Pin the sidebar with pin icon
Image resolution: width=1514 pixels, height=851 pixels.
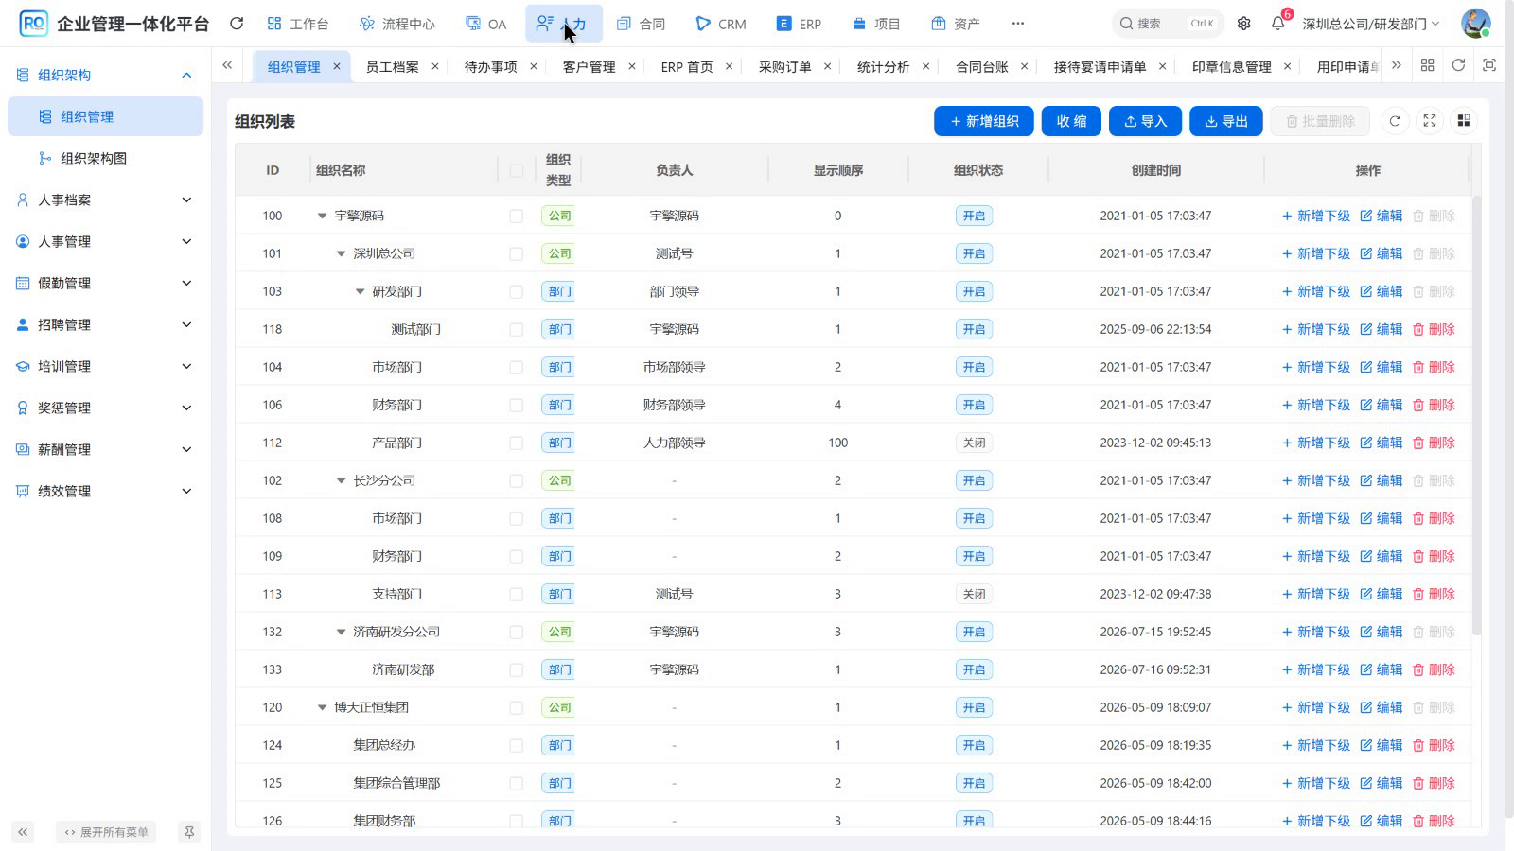click(x=189, y=832)
